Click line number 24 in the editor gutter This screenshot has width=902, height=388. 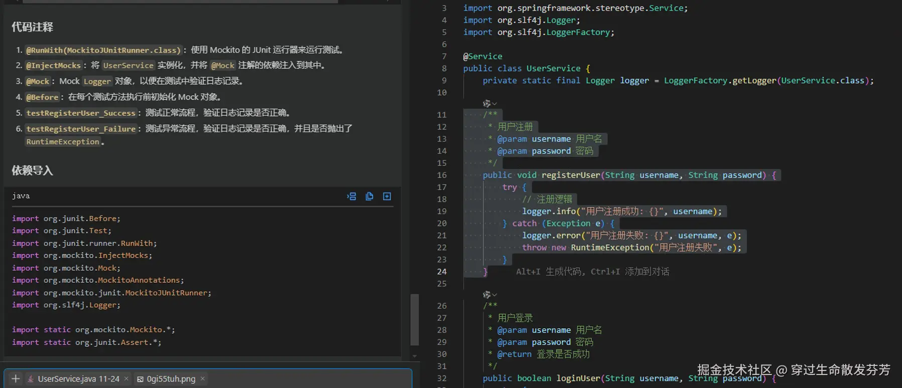[442, 272]
